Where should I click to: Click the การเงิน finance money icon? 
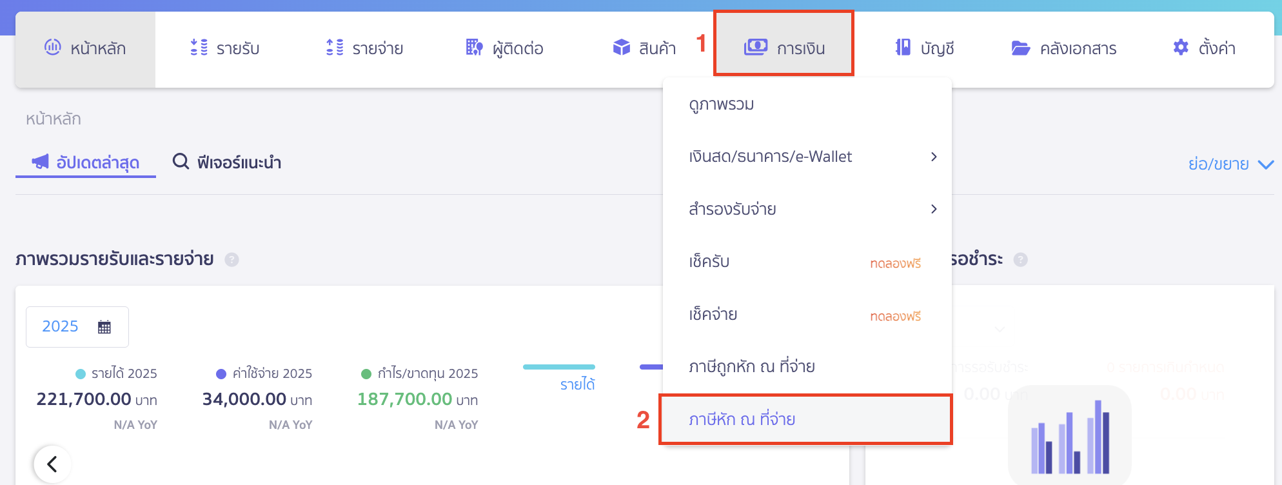pyautogui.click(x=757, y=46)
